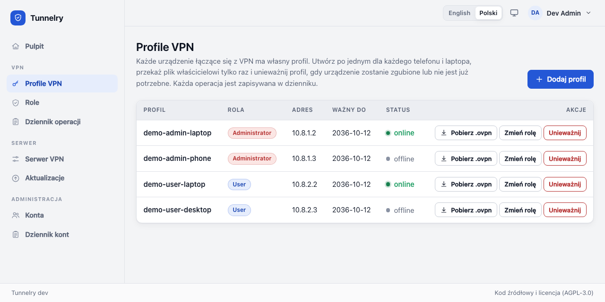Image resolution: width=605 pixels, height=302 pixels.
Task: Click the clipboard icon beside Dziennik kont
Action: 16,235
